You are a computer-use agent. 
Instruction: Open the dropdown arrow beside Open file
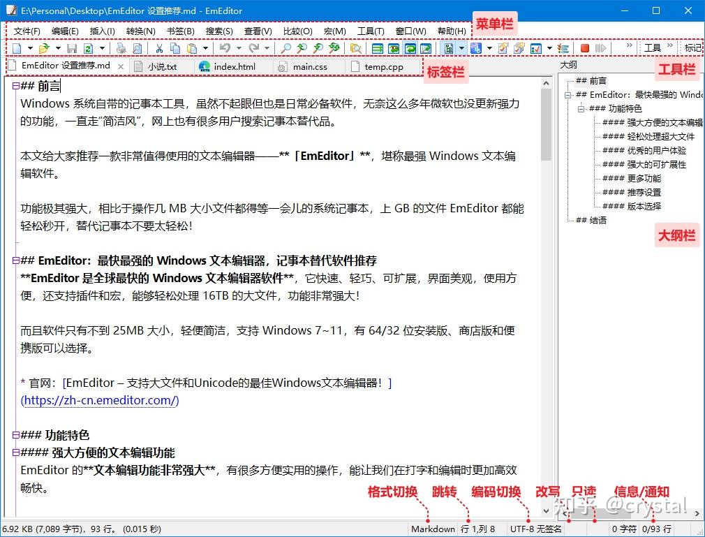pyautogui.click(x=58, y=48)
